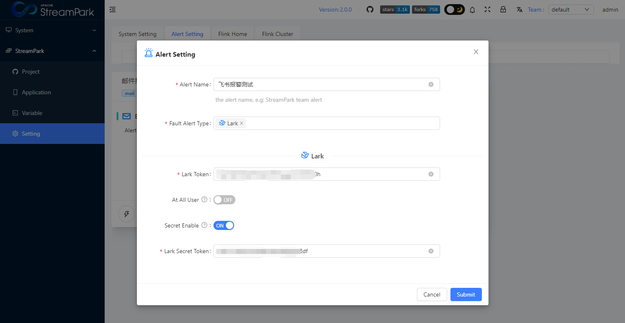The width and height of the screenshot is (625, 323).
Task: Click the notification bell icon
Action: (472, 10)
